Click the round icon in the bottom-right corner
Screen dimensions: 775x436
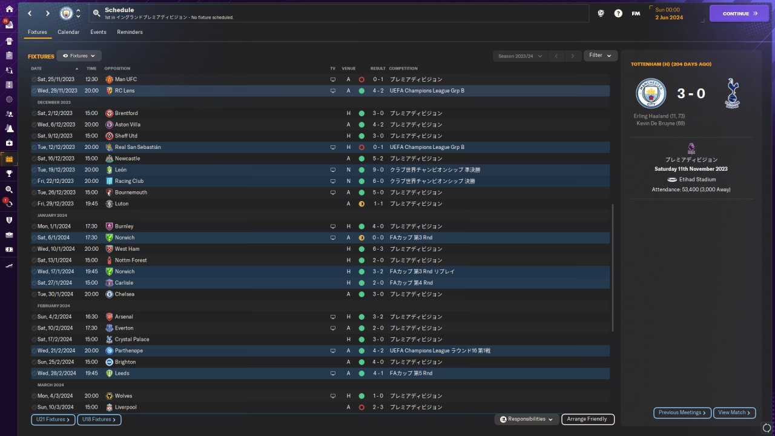tap(767, 428)
